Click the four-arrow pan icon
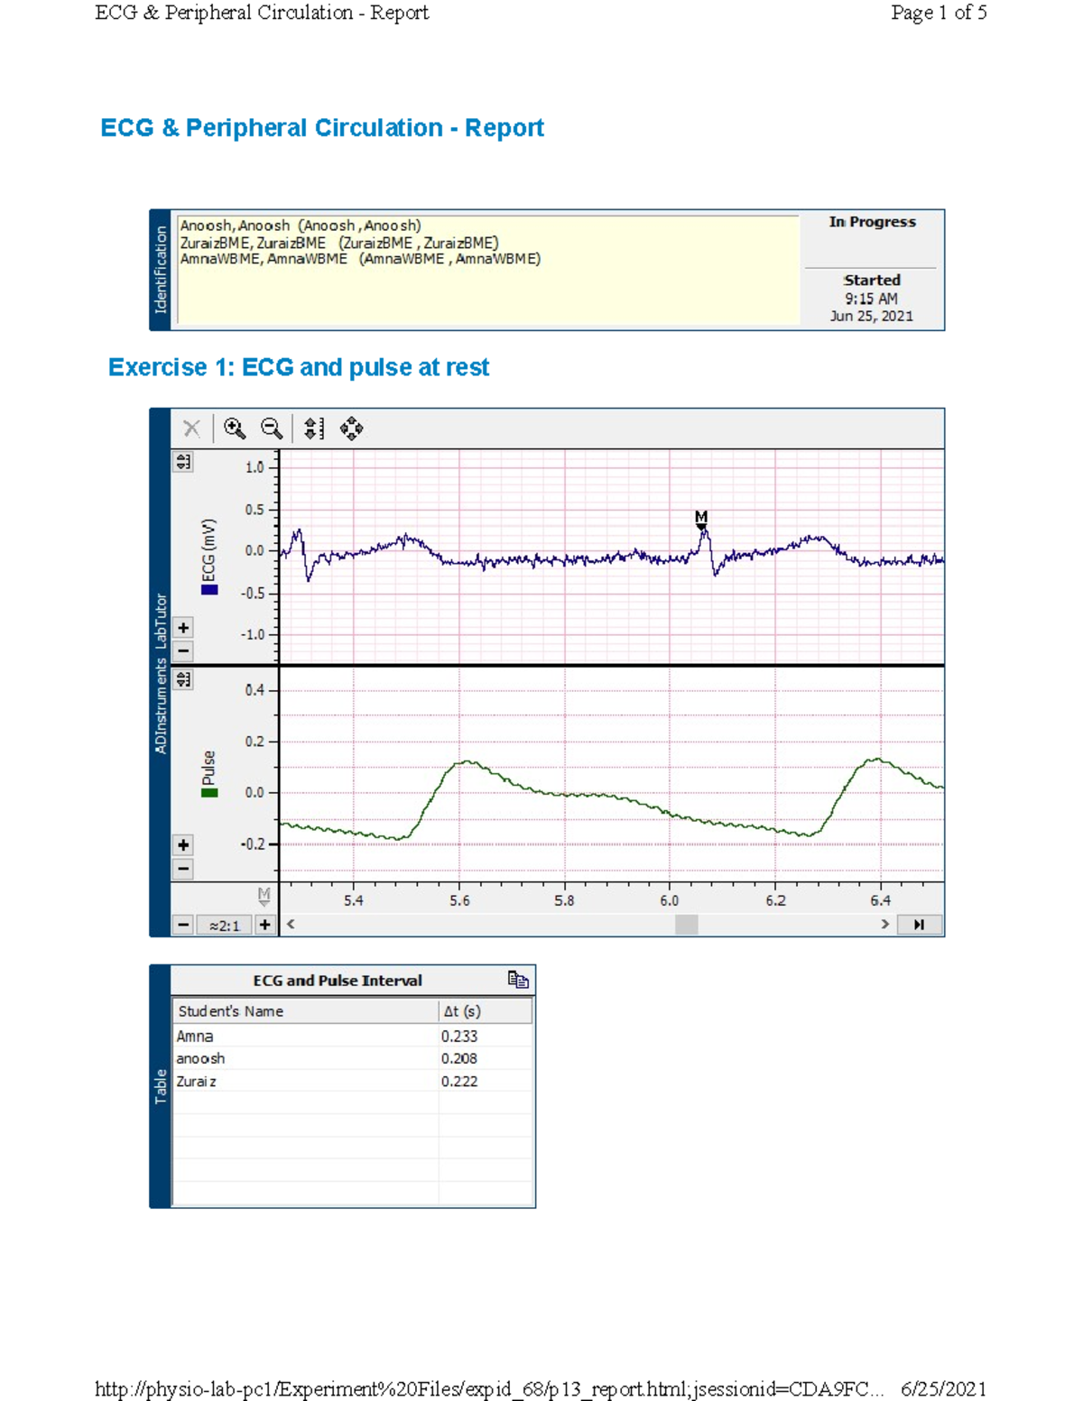 point(351,429)
